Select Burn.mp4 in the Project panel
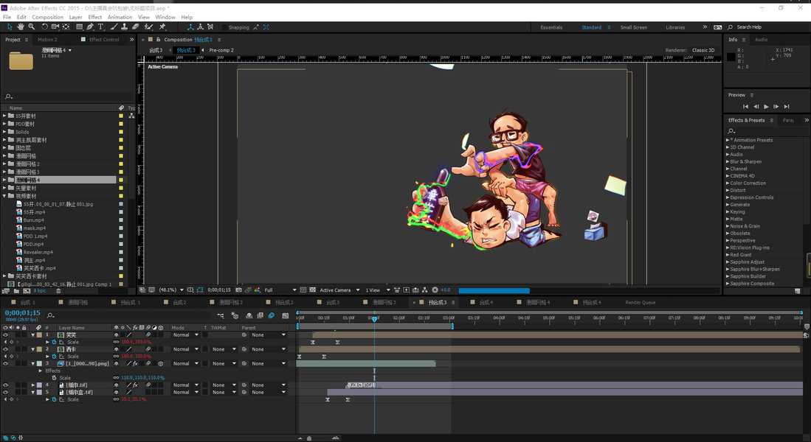The width and height of the screenshot is (811, 442). pyautogui.click(x=34, y=220)
